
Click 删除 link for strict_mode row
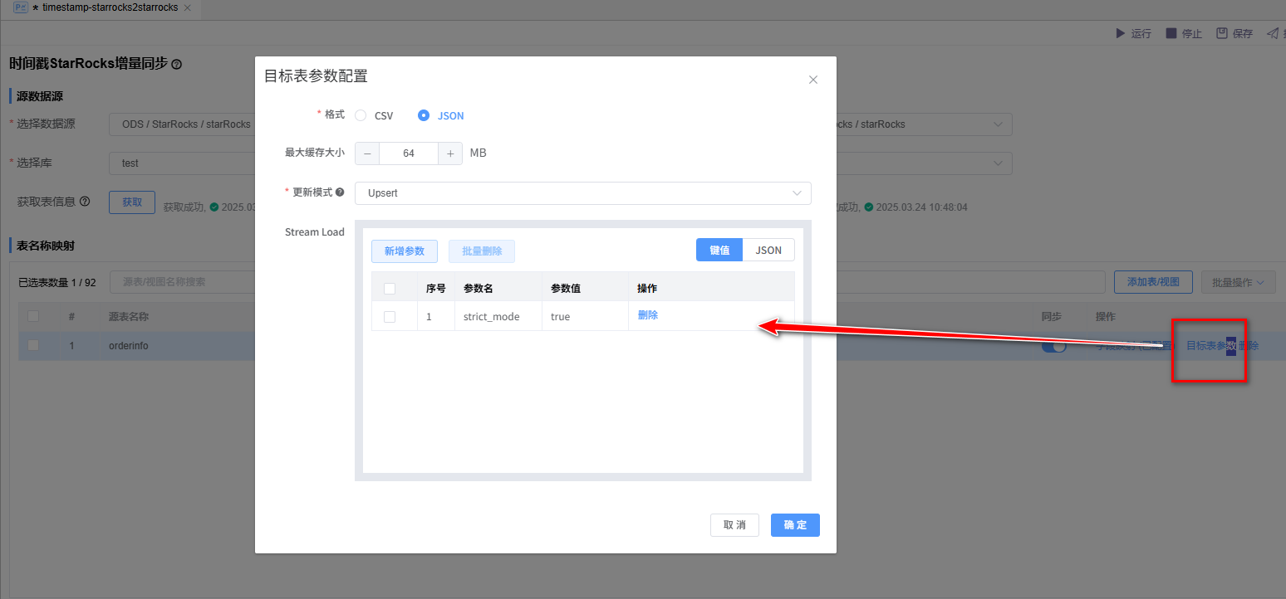pos(648,315)
